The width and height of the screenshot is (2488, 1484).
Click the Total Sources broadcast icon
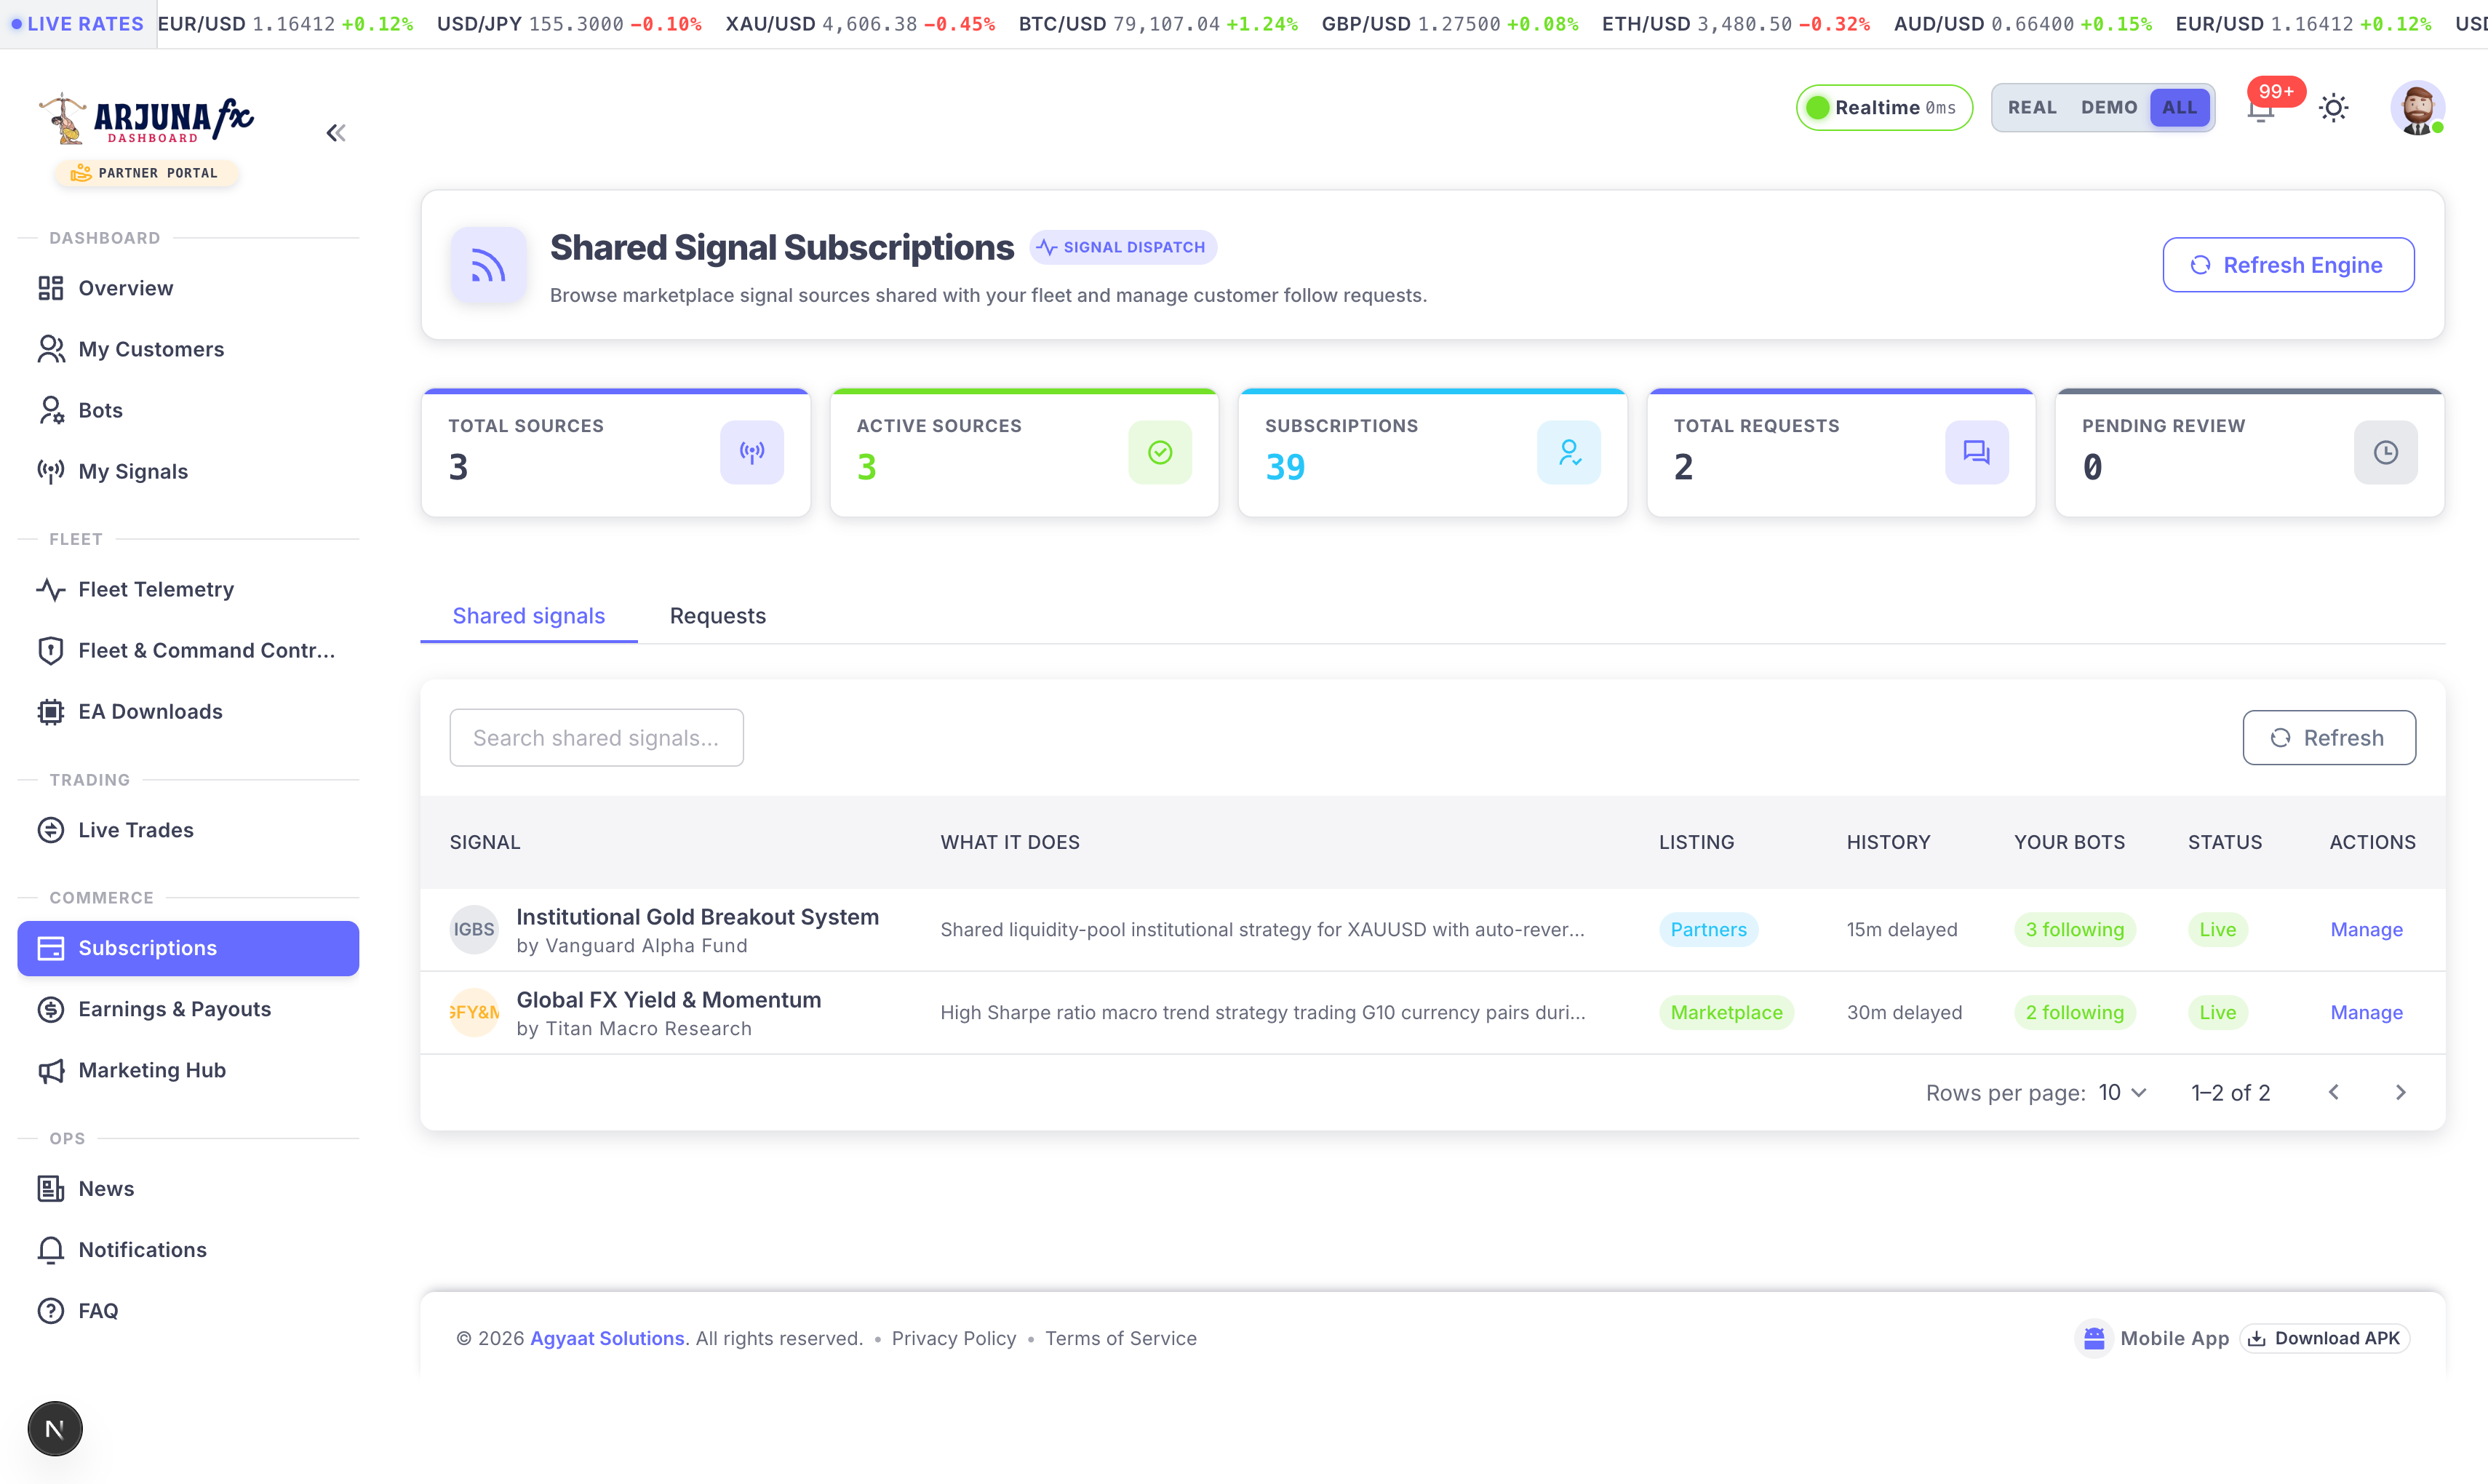click(x=752, y=452)
